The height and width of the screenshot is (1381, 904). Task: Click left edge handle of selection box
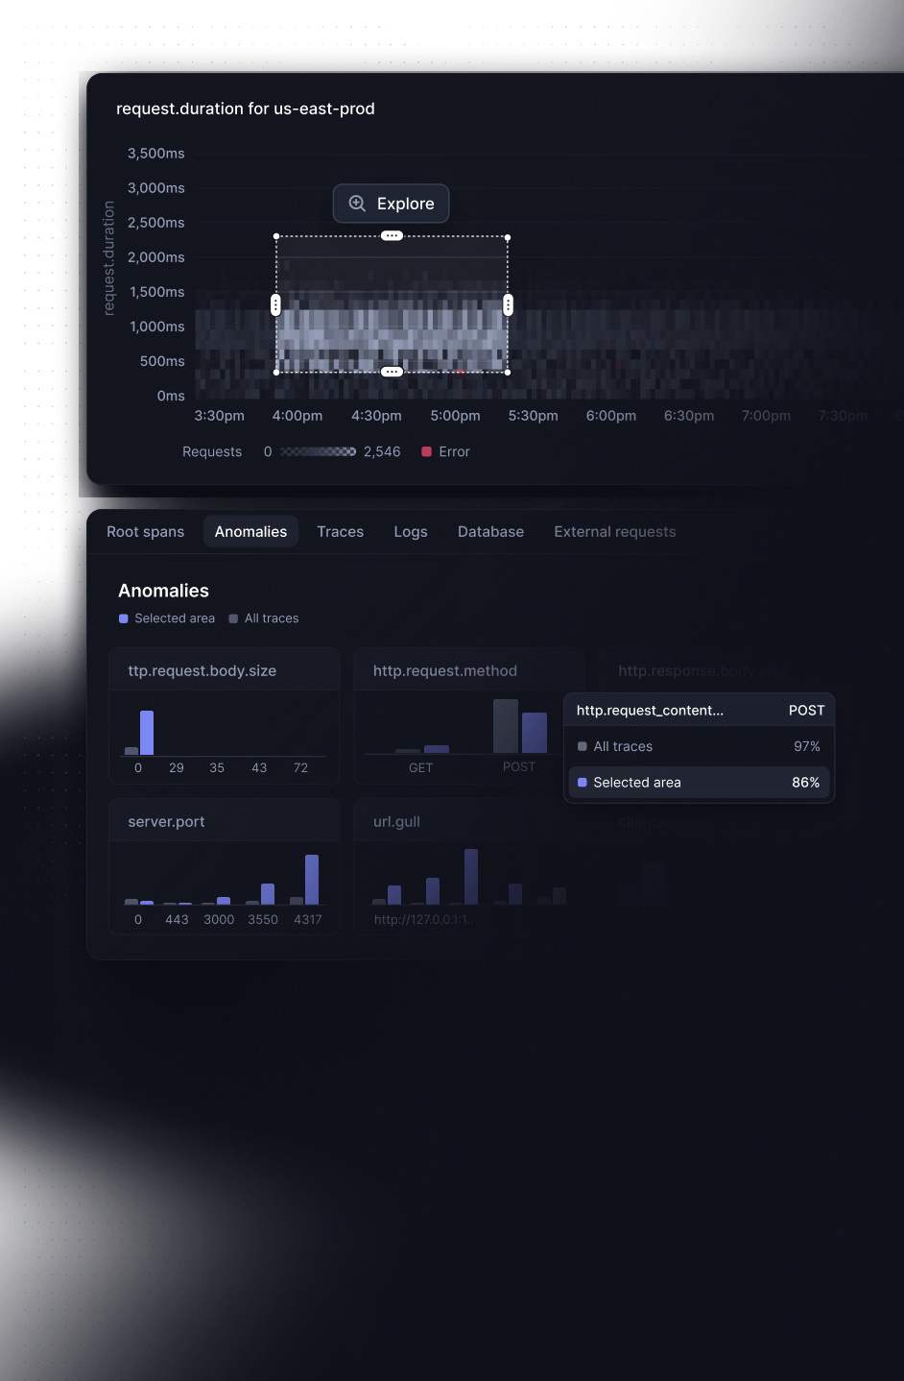[x=276, y=304]
